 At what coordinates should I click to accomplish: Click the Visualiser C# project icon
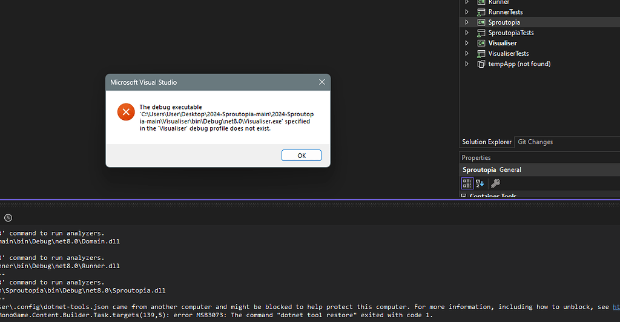tap(481, 43)
